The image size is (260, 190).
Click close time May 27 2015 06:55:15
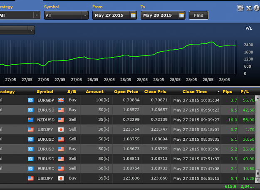coord(196,179)
